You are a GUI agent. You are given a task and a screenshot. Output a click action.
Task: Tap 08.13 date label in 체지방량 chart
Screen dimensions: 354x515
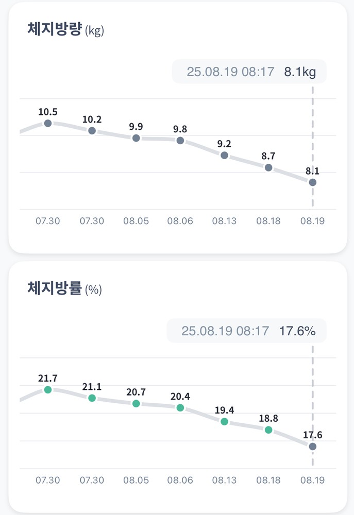pos(224,221)
